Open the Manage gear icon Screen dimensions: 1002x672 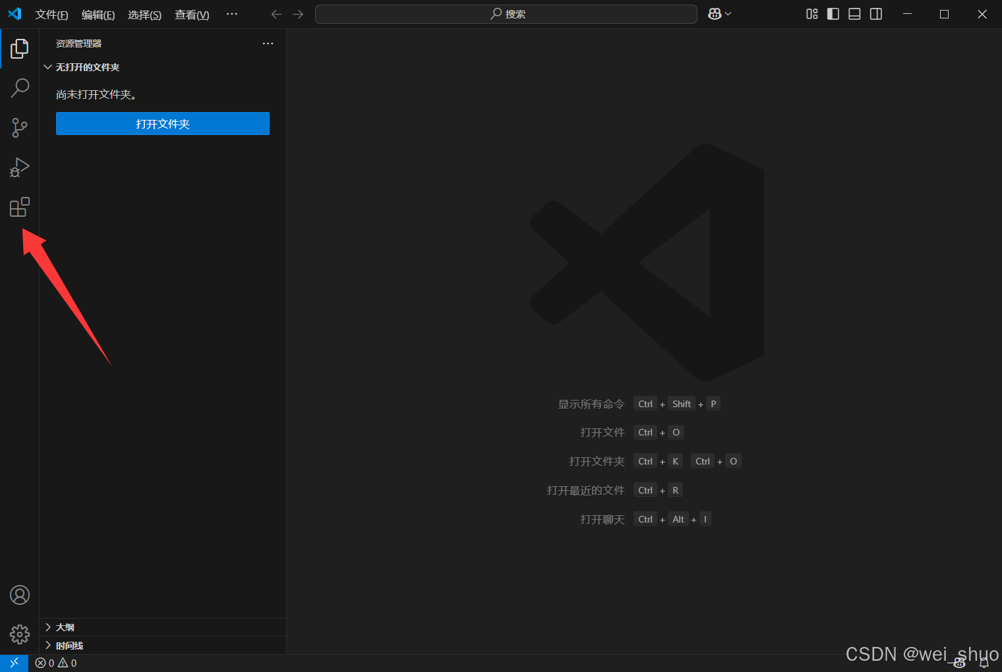(20, 634)
